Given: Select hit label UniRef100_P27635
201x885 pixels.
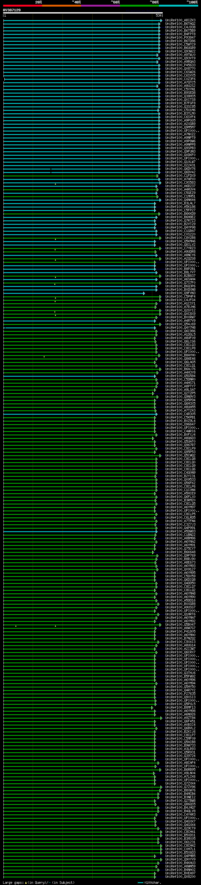Looking at the screenshot, I should (180, 693).
